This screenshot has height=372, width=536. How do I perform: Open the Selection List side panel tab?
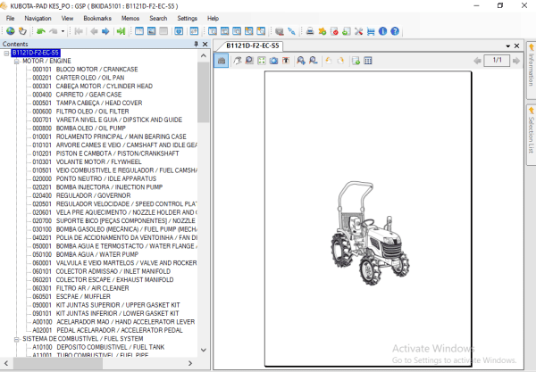click(x=531, y=135)
